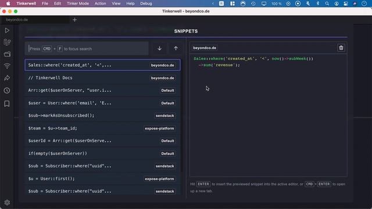Open the snippets bookmark icon

pyautogui.click(x=7, y=103)
